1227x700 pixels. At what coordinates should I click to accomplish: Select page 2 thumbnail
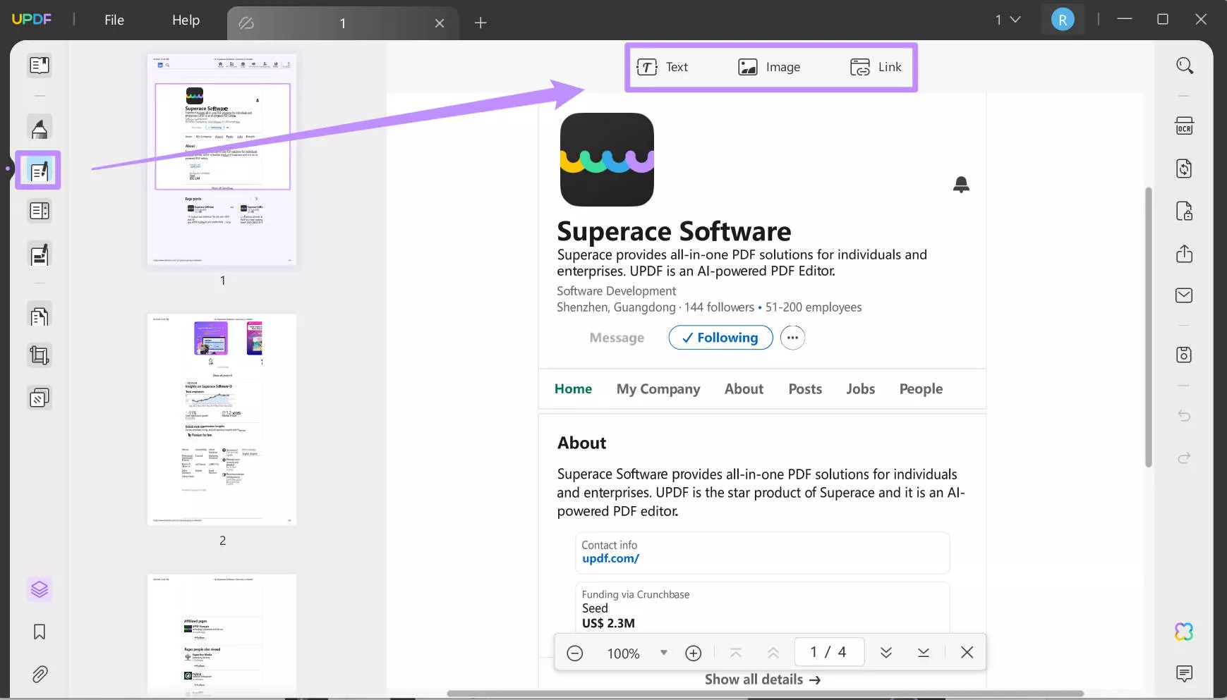(222, 419)
